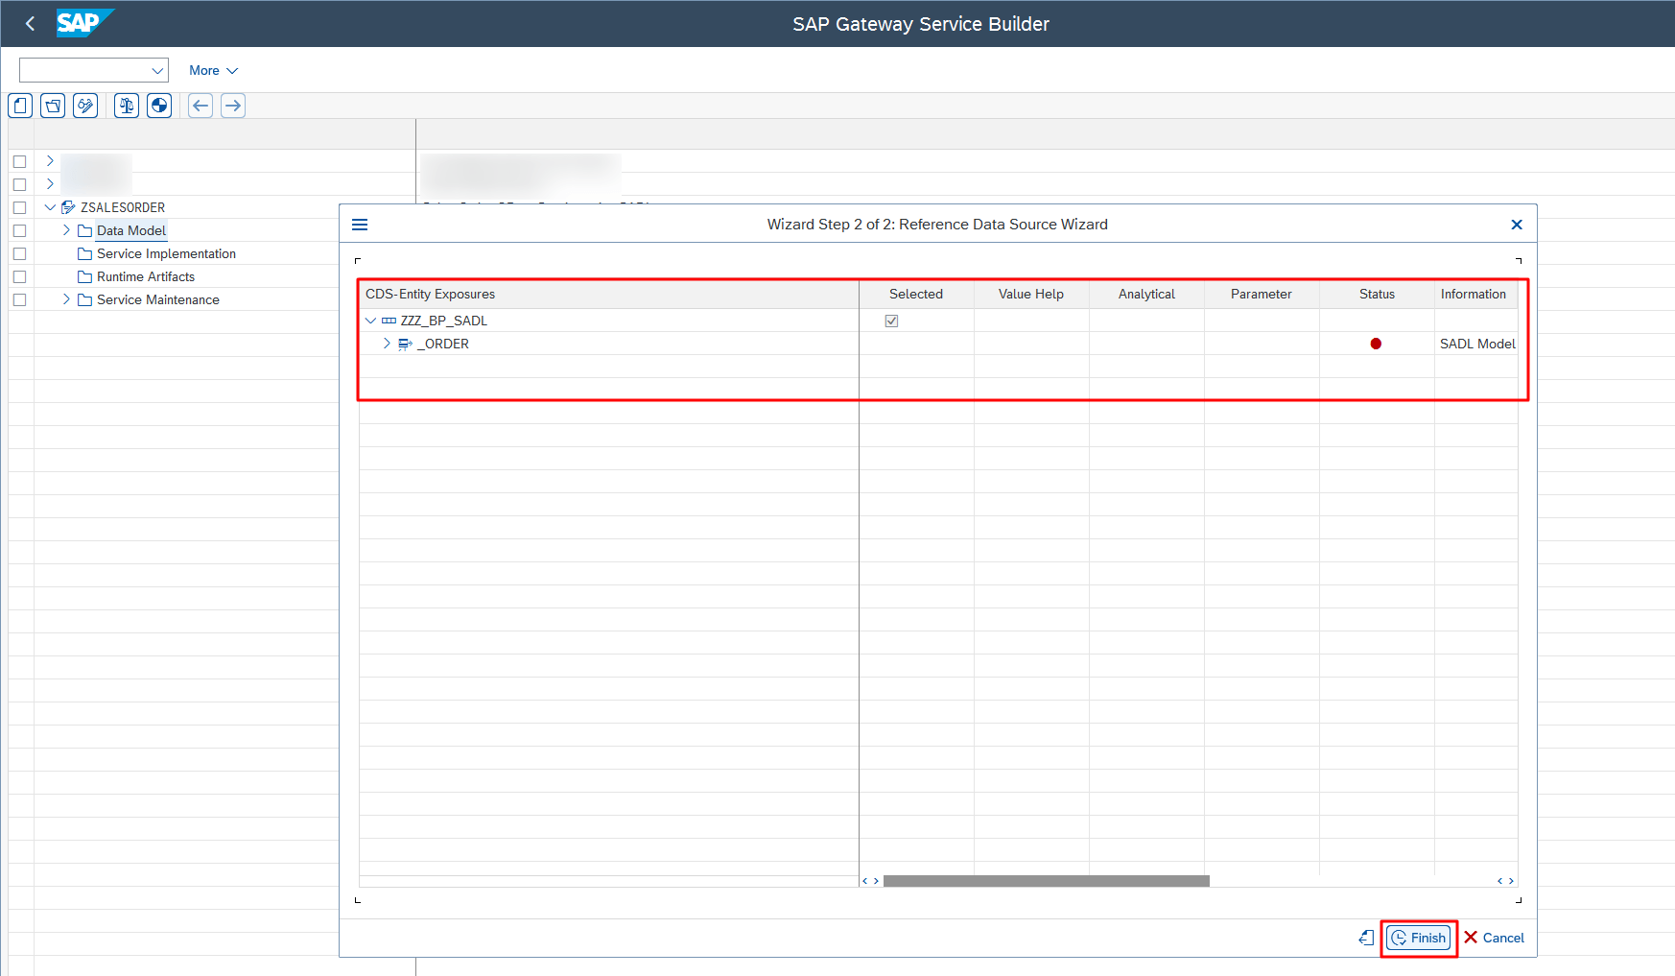Collapse the ZSALESORDER project node

(50, 207)
